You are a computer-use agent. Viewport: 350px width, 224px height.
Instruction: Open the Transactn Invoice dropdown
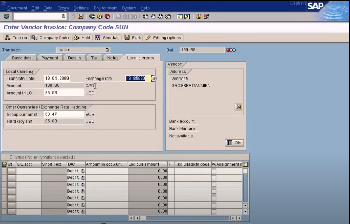(107, 50)
